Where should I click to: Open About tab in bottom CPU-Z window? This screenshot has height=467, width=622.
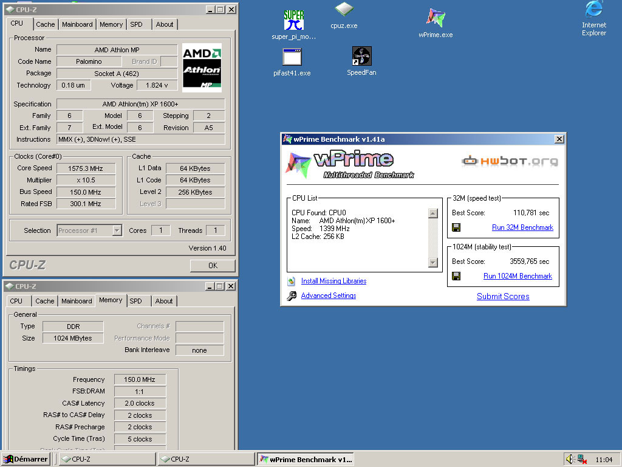tap(164, 301)
